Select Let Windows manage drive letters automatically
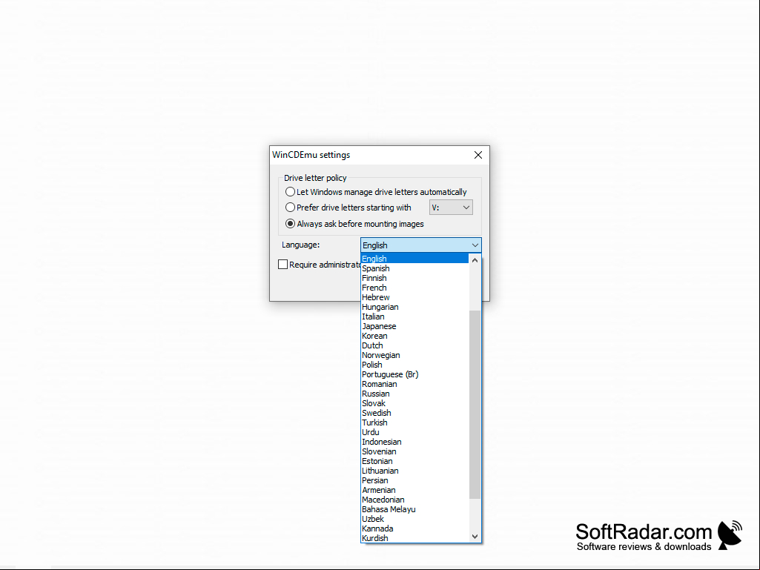Viewport: 760px width, 570px height. point(376,192)
